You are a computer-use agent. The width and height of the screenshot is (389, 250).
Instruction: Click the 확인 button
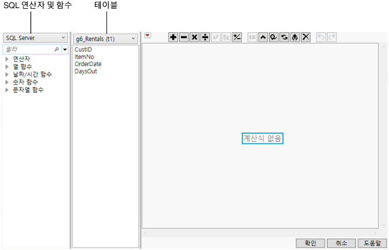coord(310,243)
